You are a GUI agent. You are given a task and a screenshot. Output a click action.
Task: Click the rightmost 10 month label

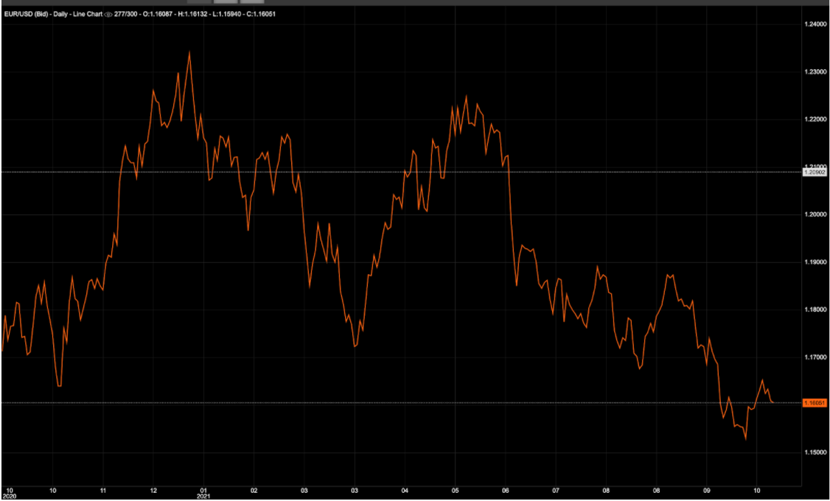[x=757, y=488]
